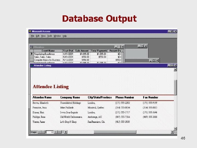Select the Sales, Sales, Sales row selector

click(32, 57)
